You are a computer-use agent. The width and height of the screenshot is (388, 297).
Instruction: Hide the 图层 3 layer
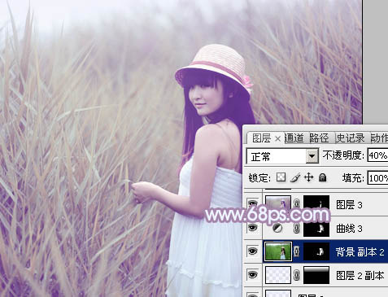point(252,203)
